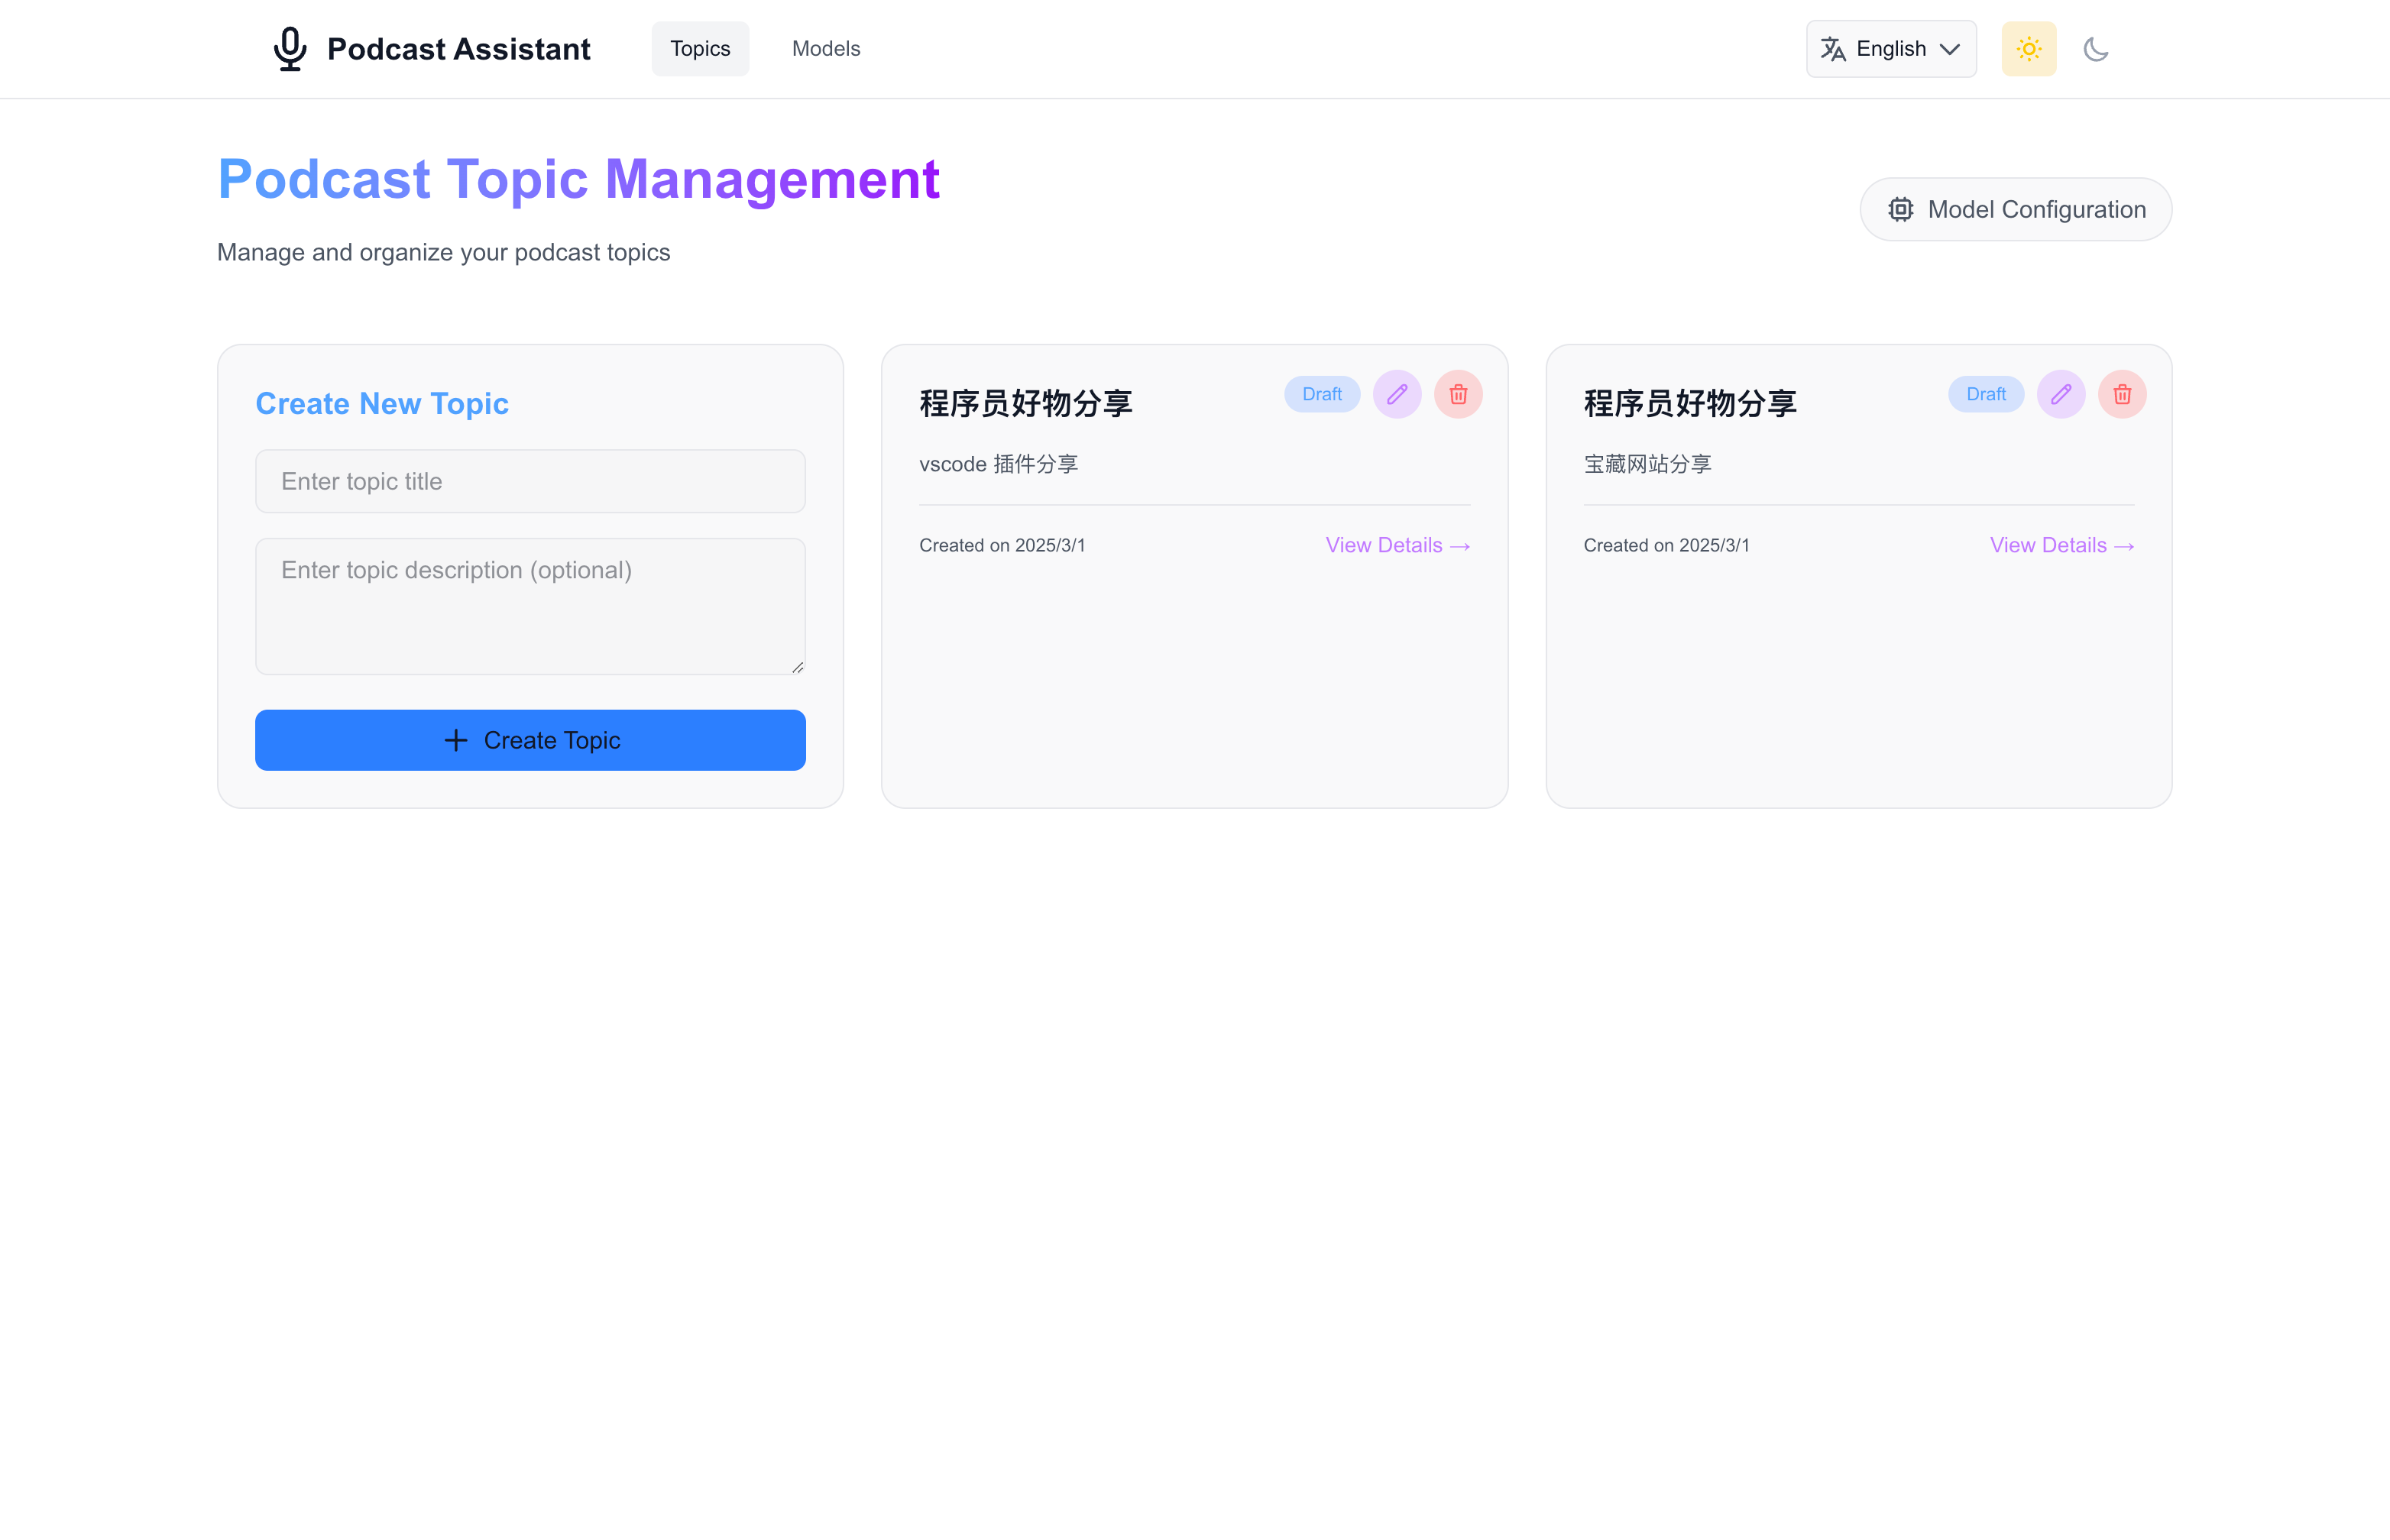
Task: Open the Topics tab
Action: [700, 49]
